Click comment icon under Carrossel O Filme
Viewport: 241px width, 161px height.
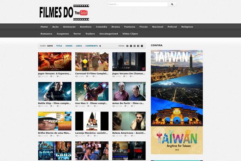[x=87, y=76]
